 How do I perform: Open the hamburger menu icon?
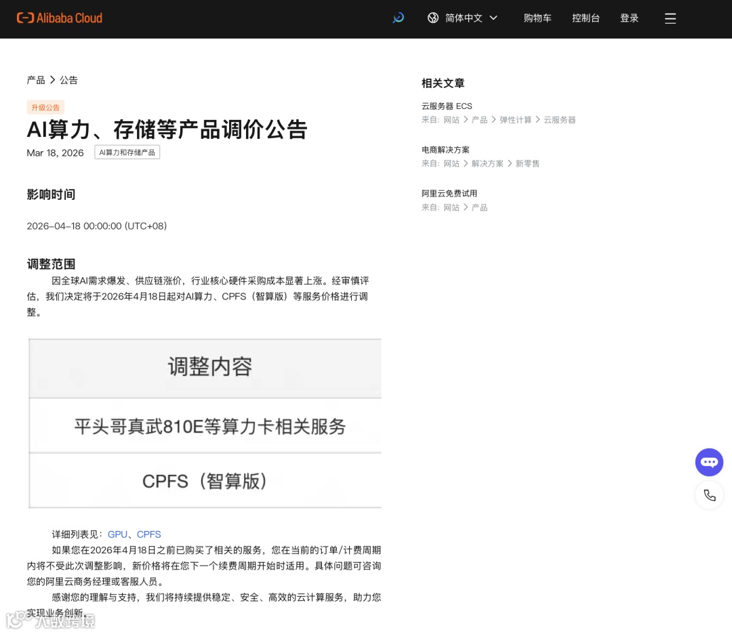pyautogui.click(x=670, y=18)
